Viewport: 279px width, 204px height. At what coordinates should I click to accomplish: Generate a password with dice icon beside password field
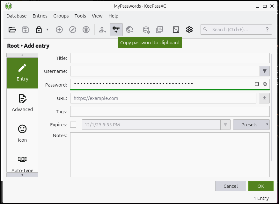click(x=257, y=84)
